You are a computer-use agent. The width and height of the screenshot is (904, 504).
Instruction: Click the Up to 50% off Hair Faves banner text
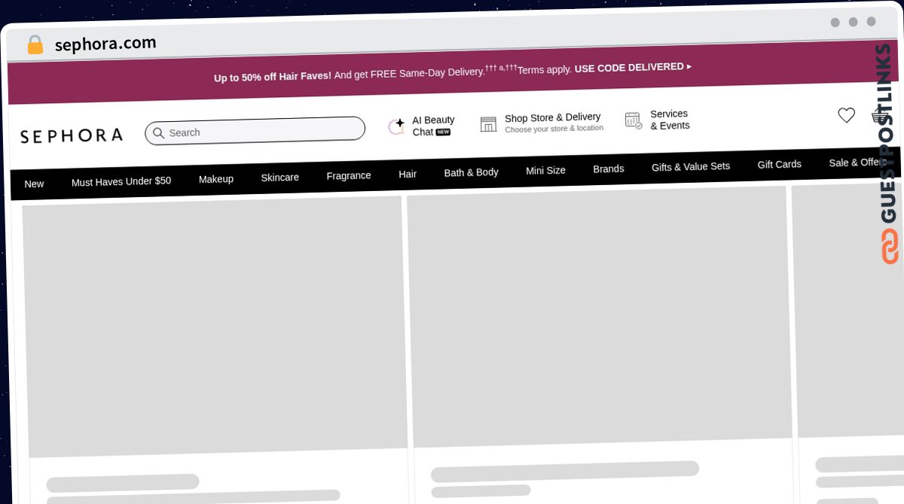(x=273, y=77)
